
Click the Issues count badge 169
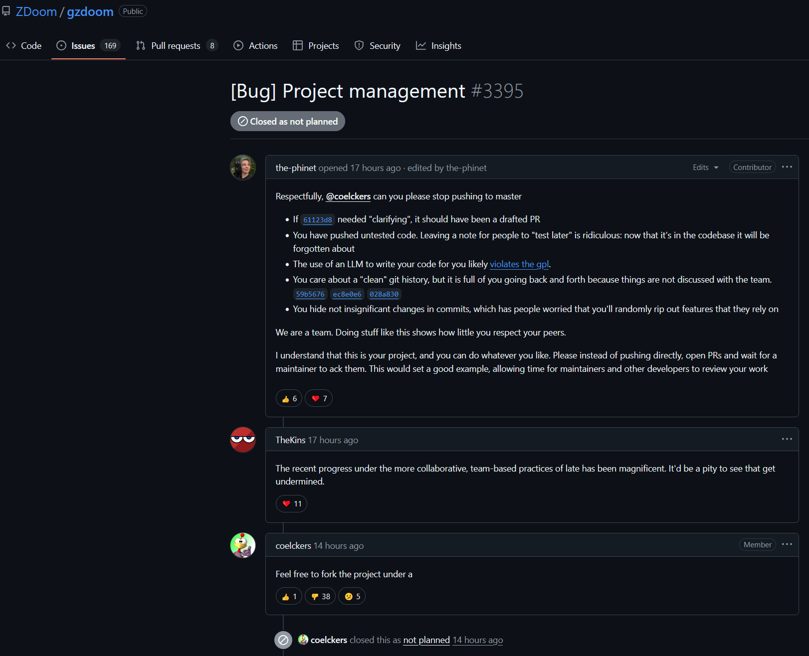pos(110,46)
